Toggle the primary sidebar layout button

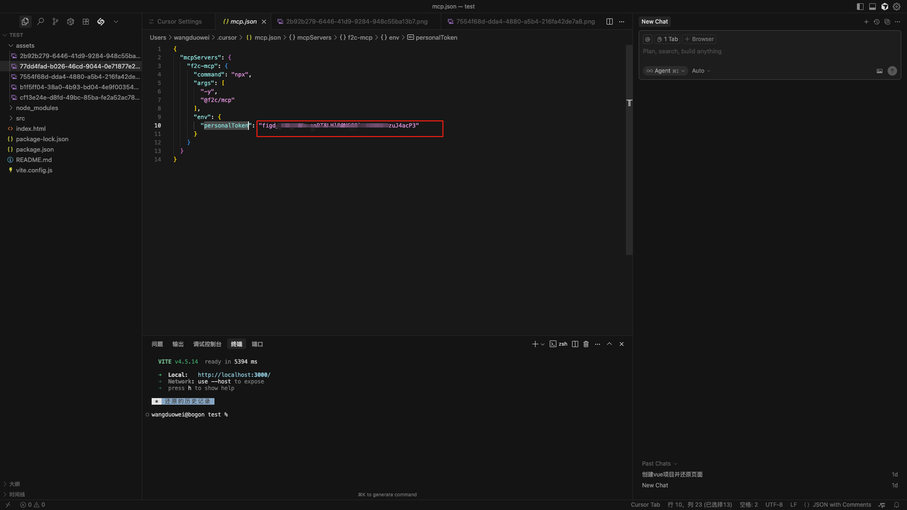pyautogui.click(x=860, y=7)
